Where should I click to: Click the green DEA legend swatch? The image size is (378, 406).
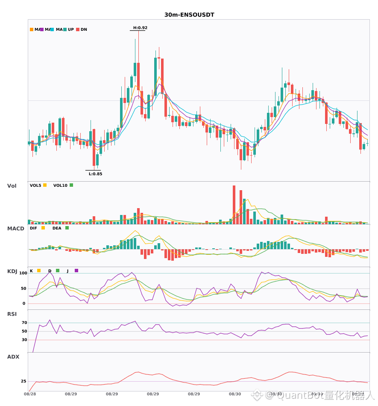(x=67, y=228)
